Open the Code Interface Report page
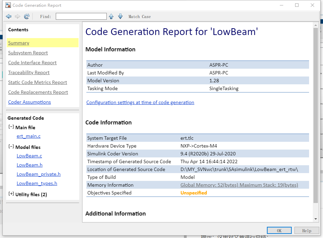This screenshot has height=238, width=323. click(32, 63)
